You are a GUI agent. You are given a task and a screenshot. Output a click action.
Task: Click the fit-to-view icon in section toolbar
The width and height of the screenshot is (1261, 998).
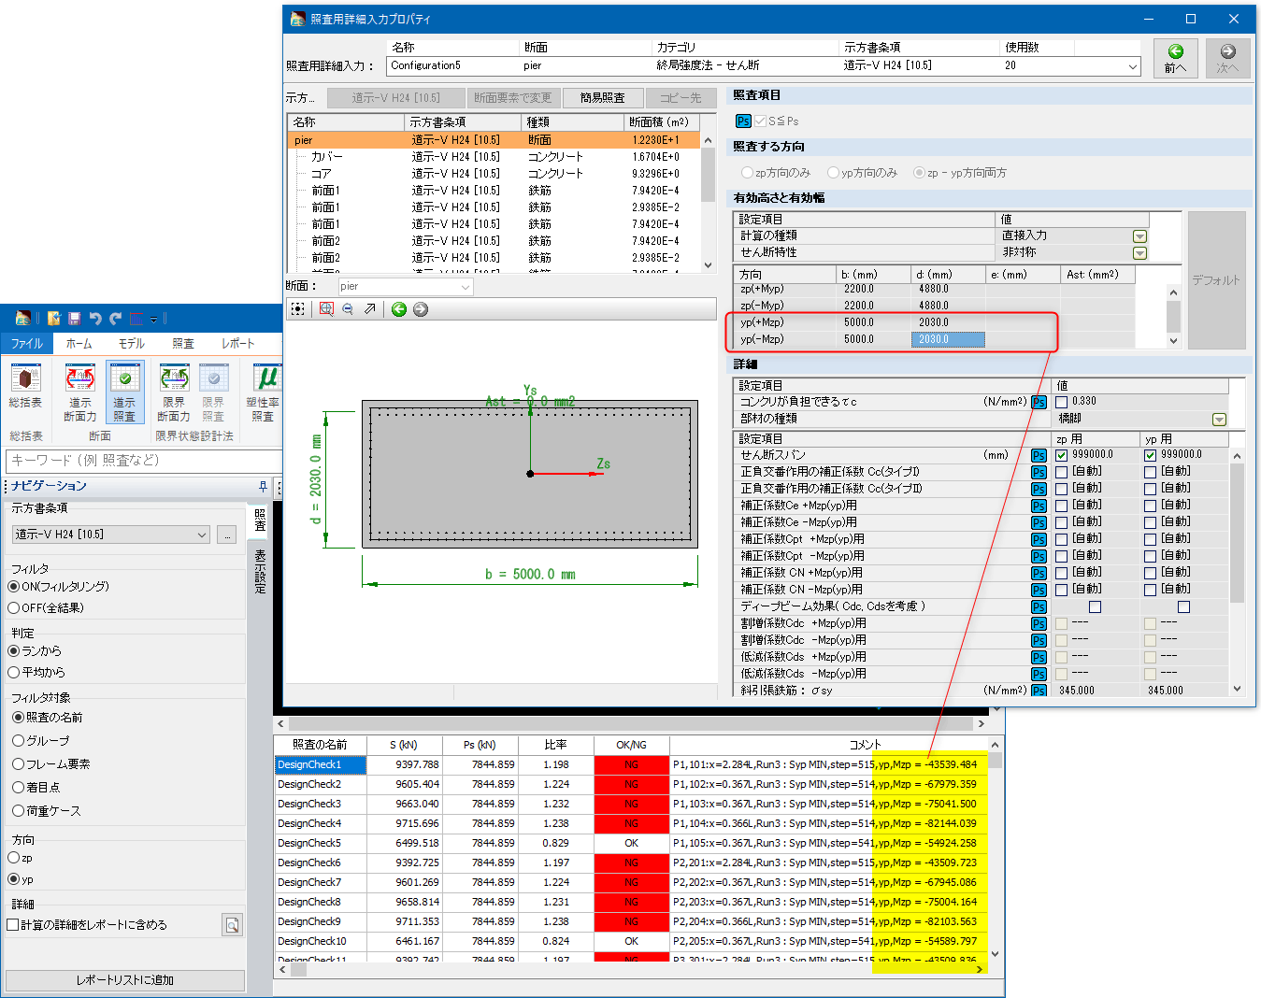[297, 309]
